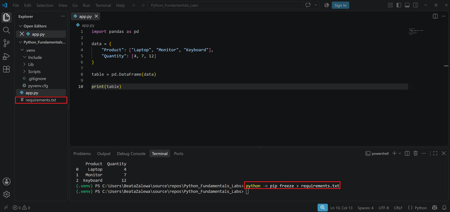Open the File menu
The height and width of the screenshot is (212, 450).
tap(15, 5)
